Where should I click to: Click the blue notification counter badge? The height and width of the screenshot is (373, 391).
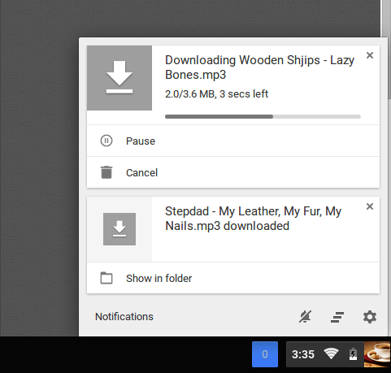[x=265, y=354]
